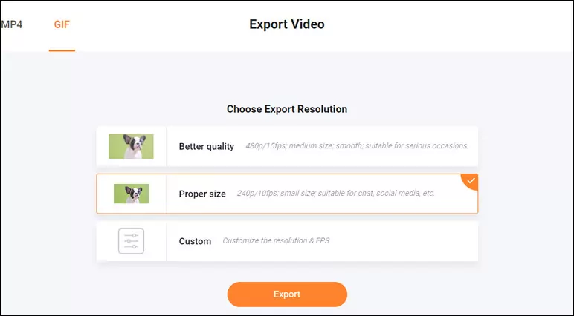Click the bottom slider line in Custom icon

(x=131, y=247)
